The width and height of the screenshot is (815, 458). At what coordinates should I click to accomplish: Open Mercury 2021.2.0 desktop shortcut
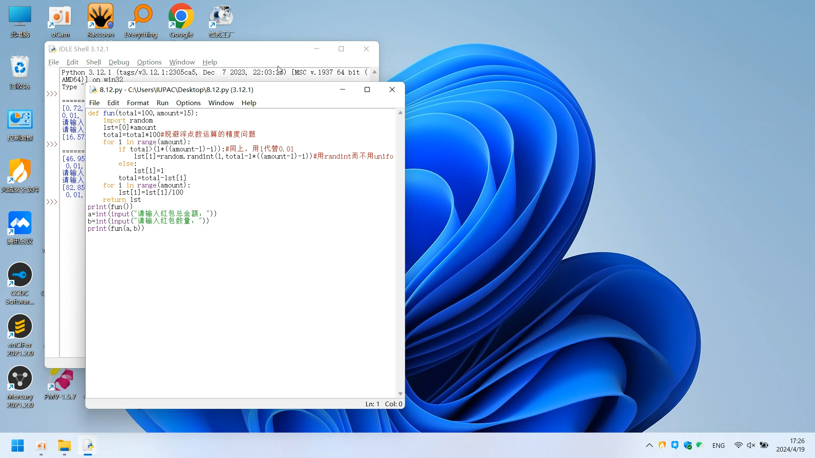20,386
